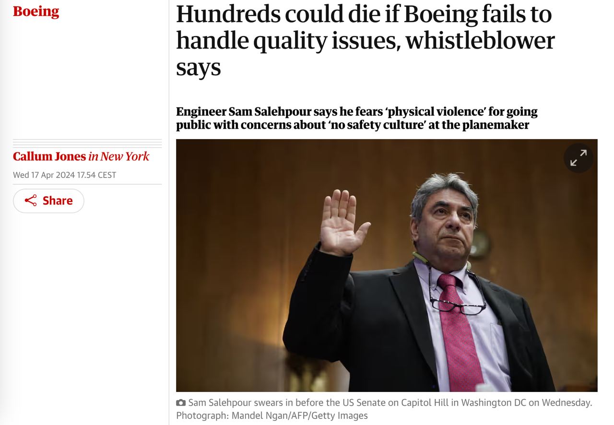Click the word 'says' ending the headline
Viewport: 614px width, 425px height.
click(x=198, y=67)
